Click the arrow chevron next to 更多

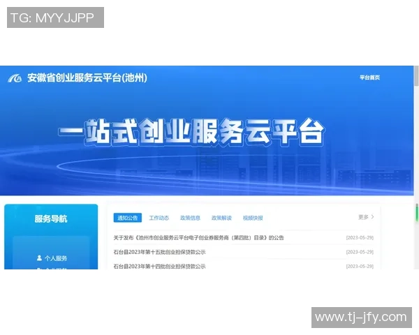[372, 217]
